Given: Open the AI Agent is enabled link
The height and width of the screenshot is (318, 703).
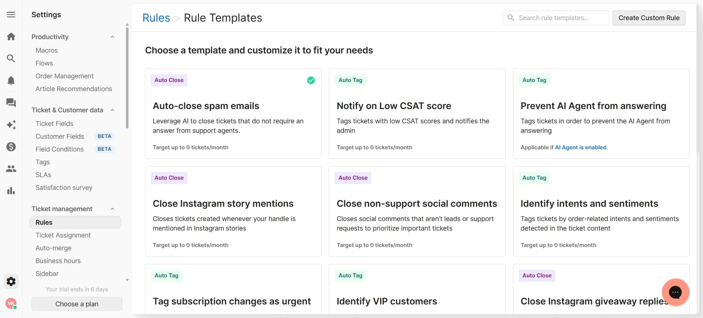Looking at the screenshot, I should point(581,147).
